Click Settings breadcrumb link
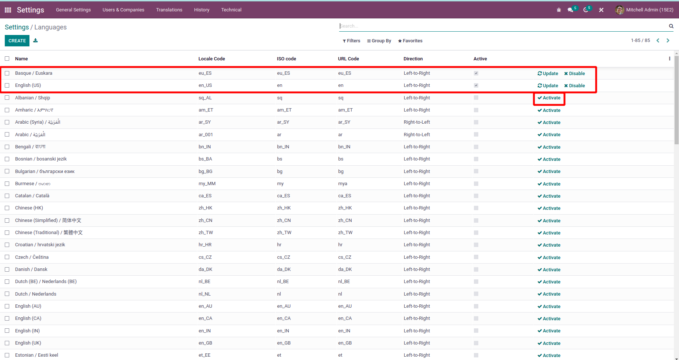 pyautogui.click(x=17, y=27)
